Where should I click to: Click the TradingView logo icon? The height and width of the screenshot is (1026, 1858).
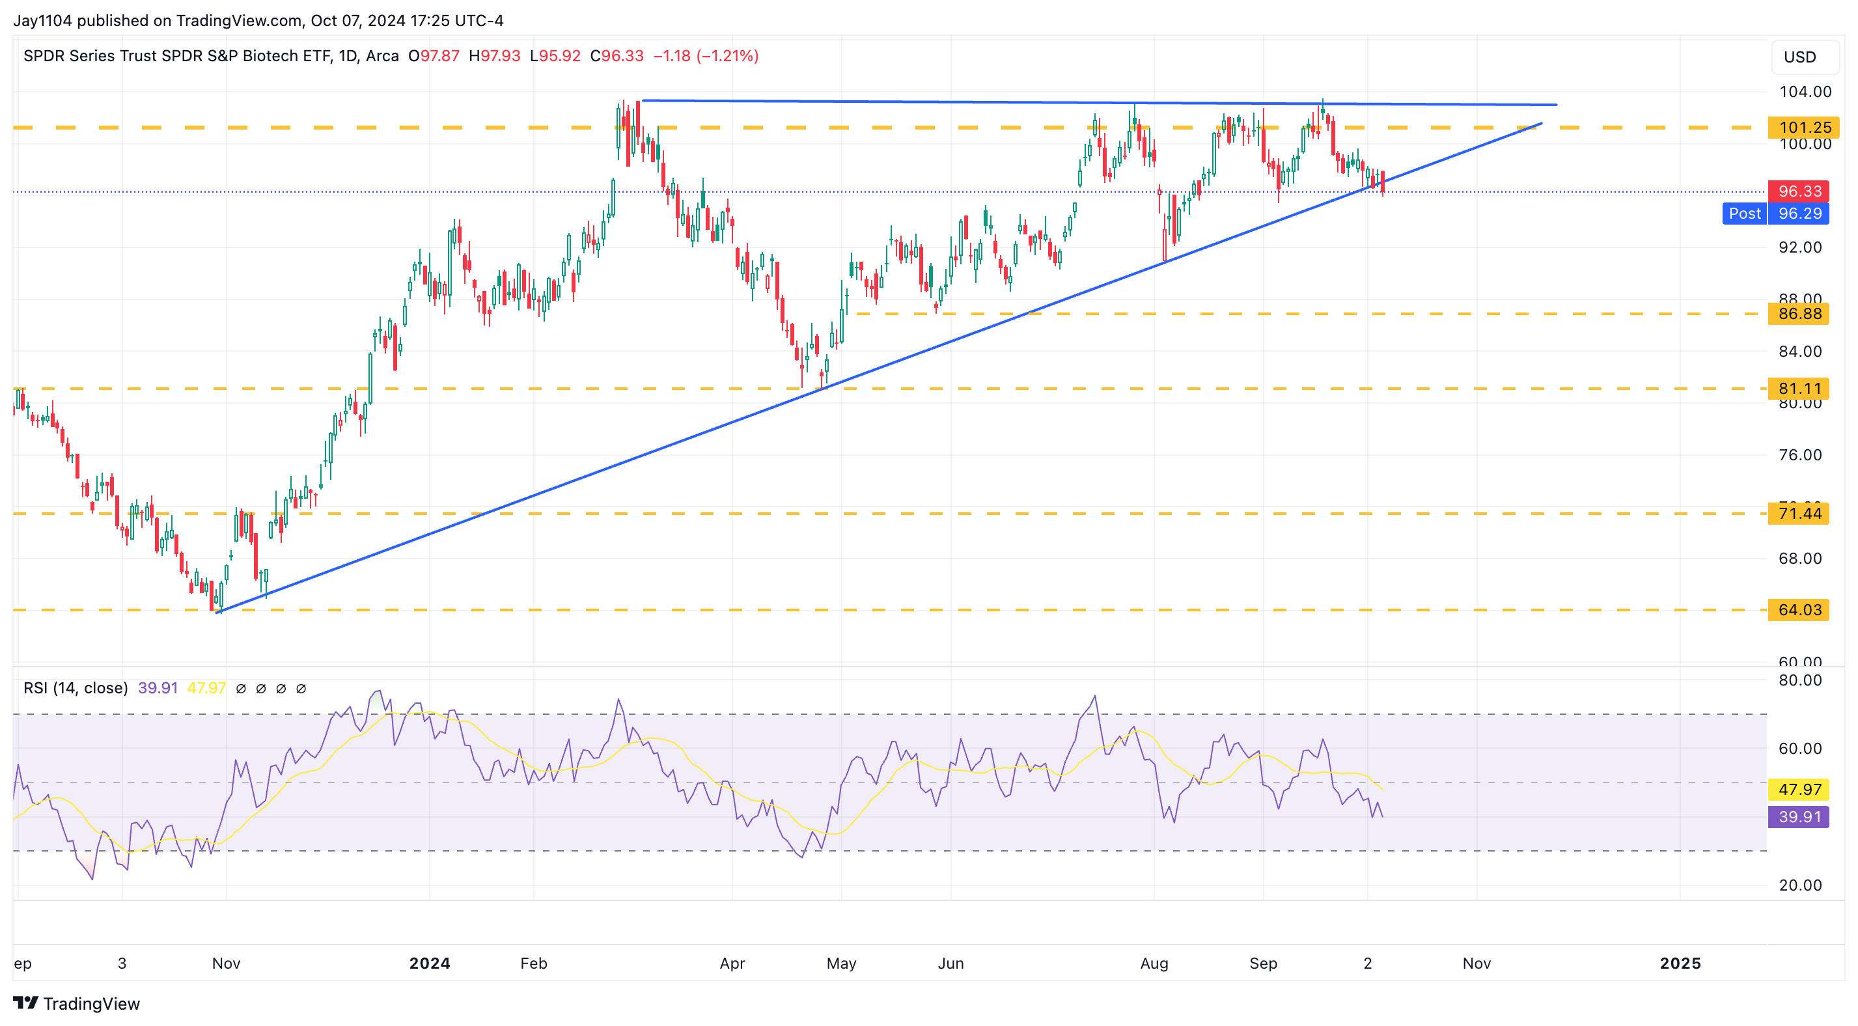[x=26, y=1003]
